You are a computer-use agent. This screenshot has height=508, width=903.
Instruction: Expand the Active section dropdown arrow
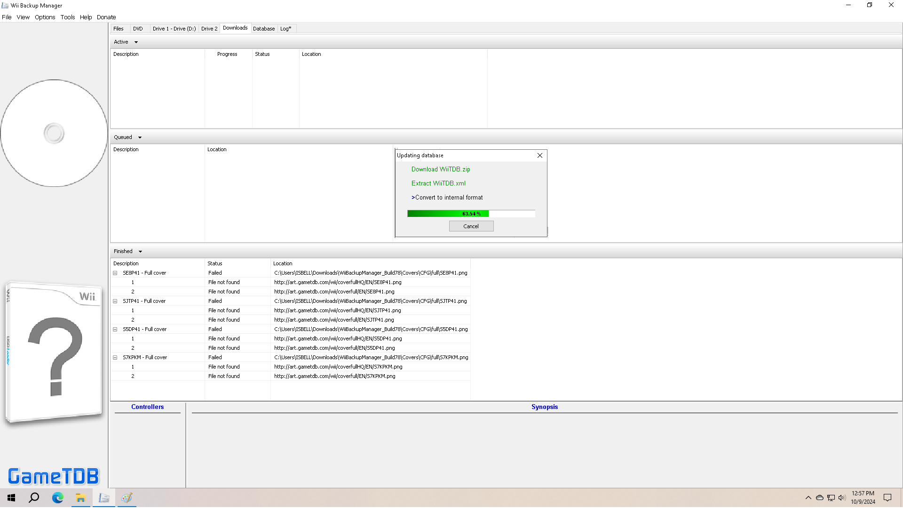pos(136,42)
